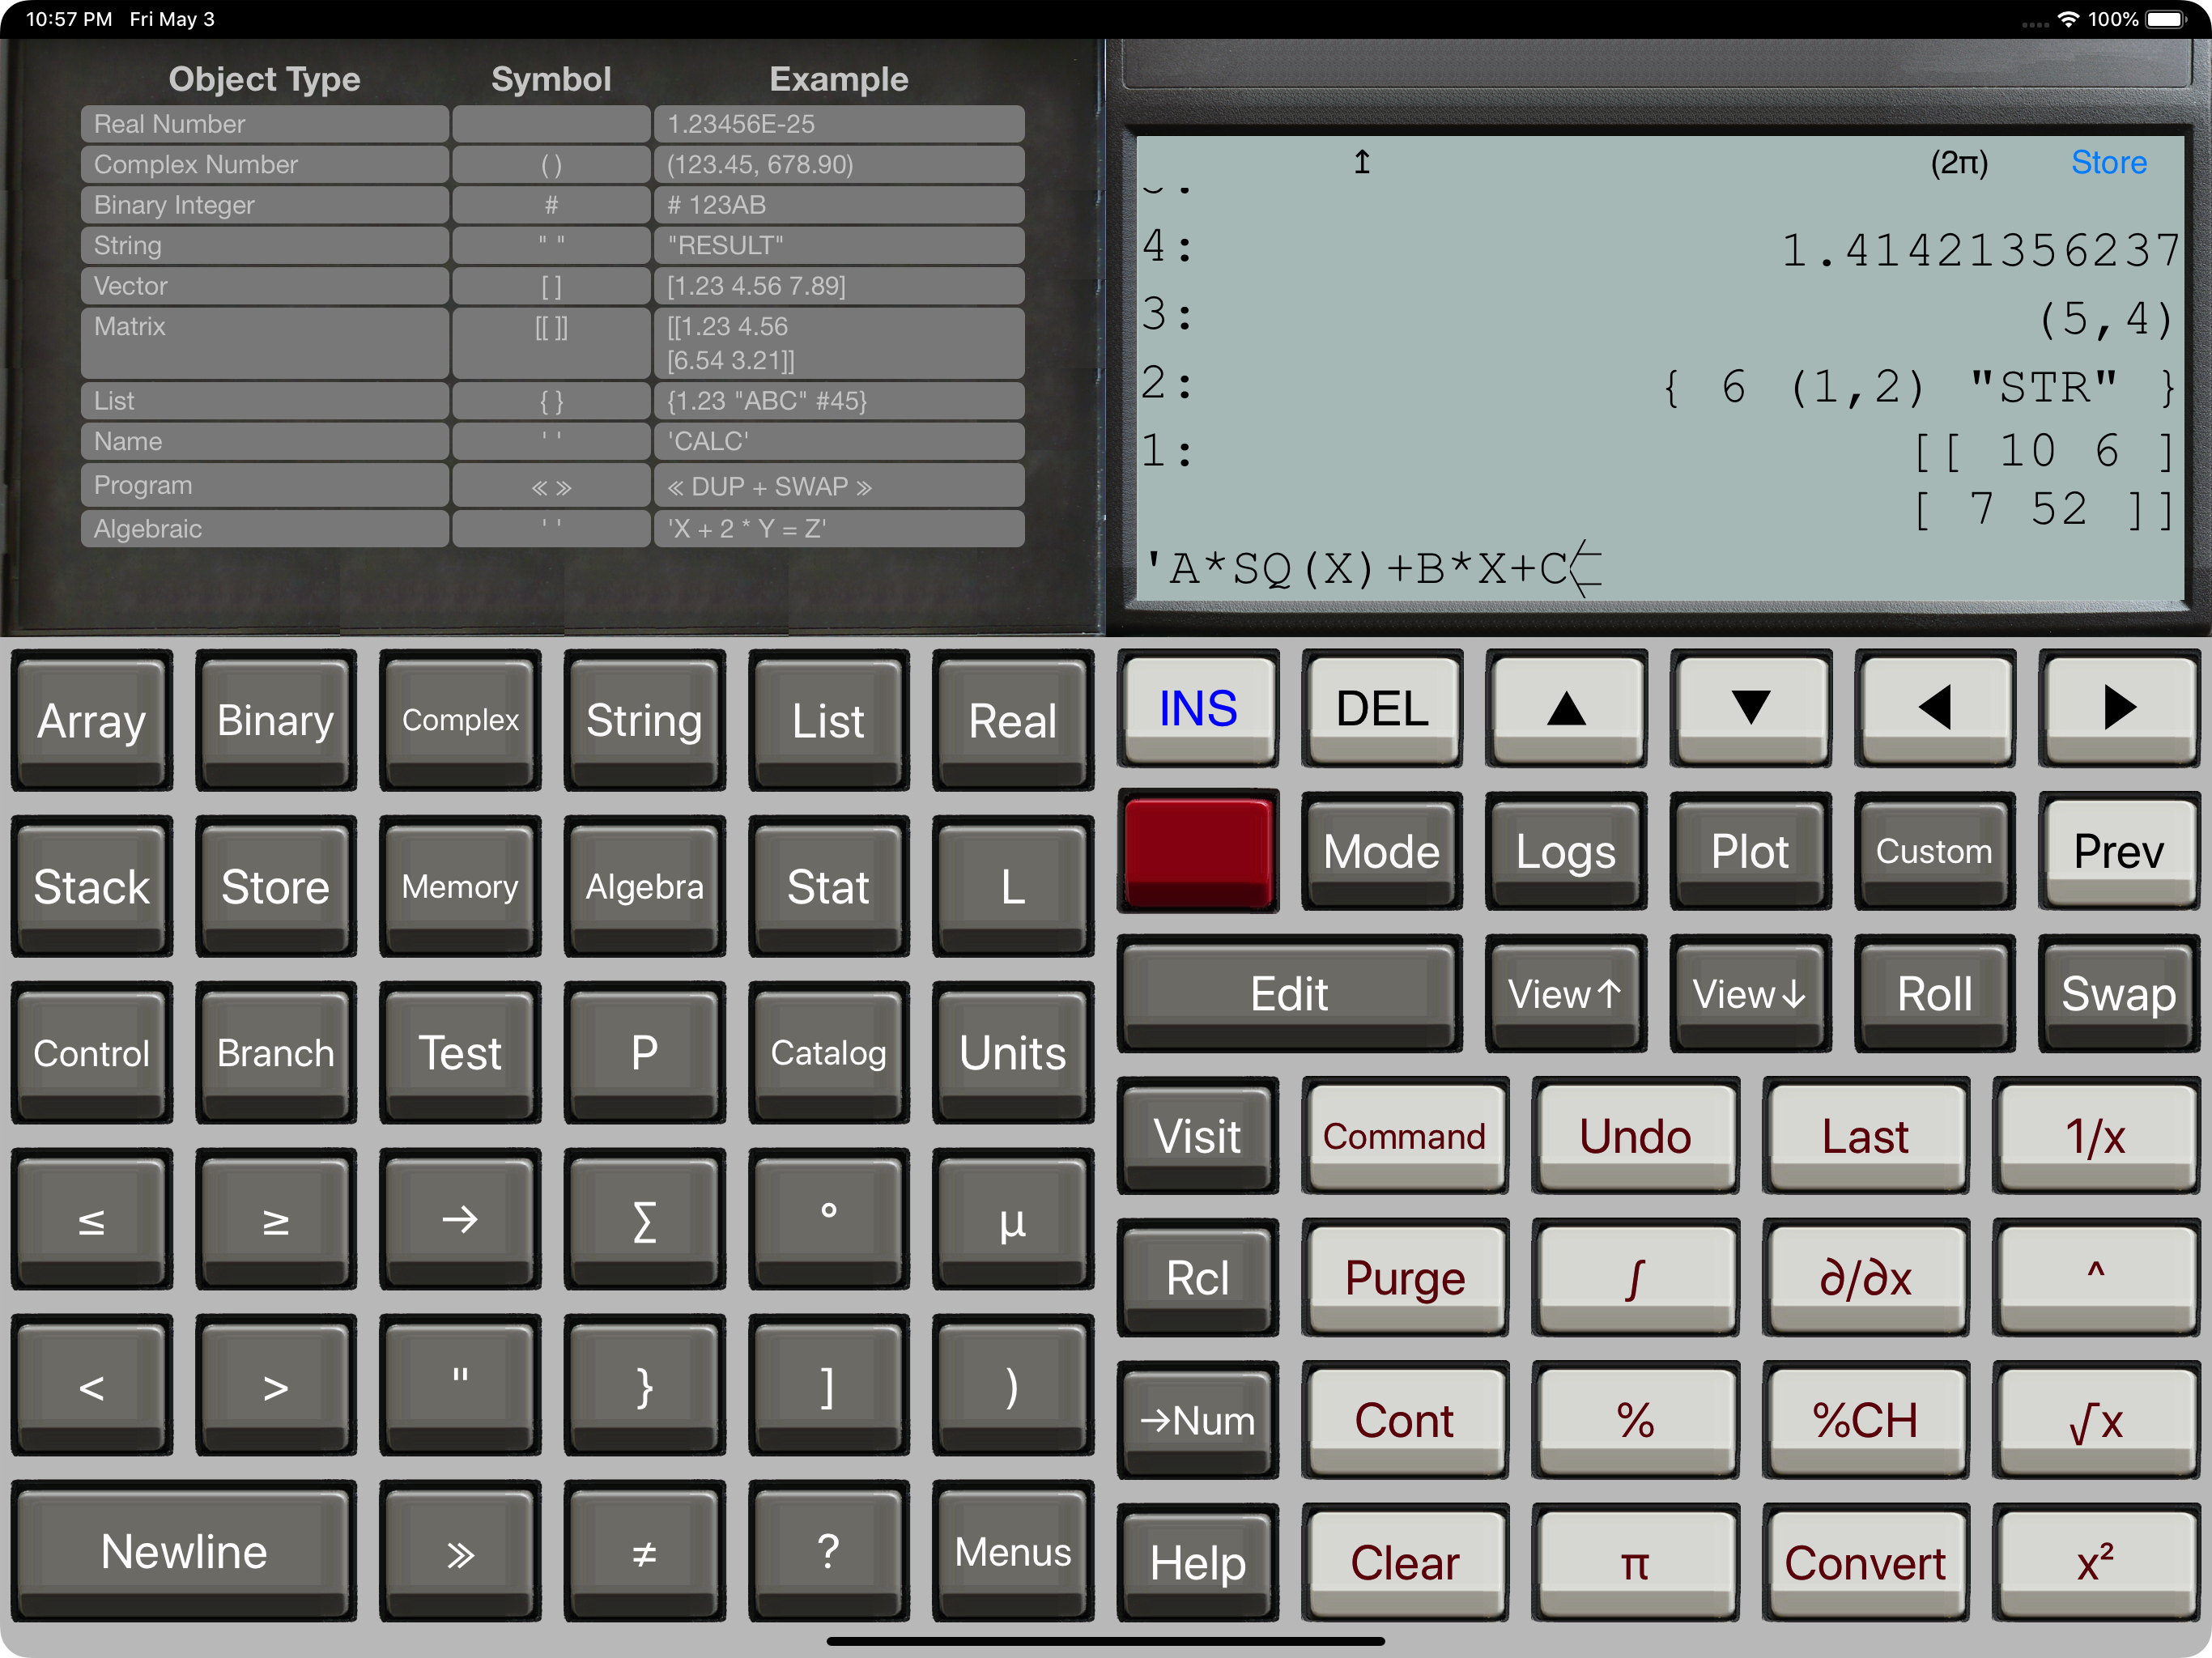Open the Store menu key
Screen dimensions: 2212x1658
pyautogui.click(x=276, y=887)
